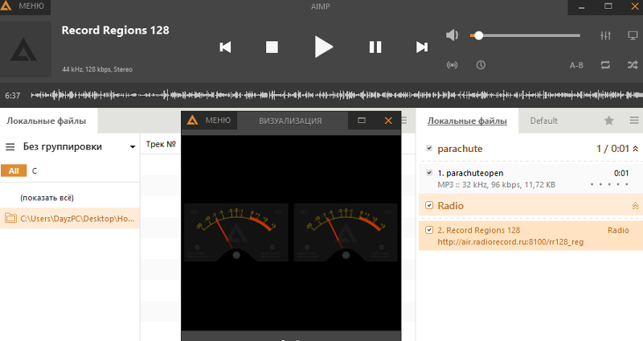The image size is (643, 341).
Task: Sort by the Трек № column header
Action: 160,144
